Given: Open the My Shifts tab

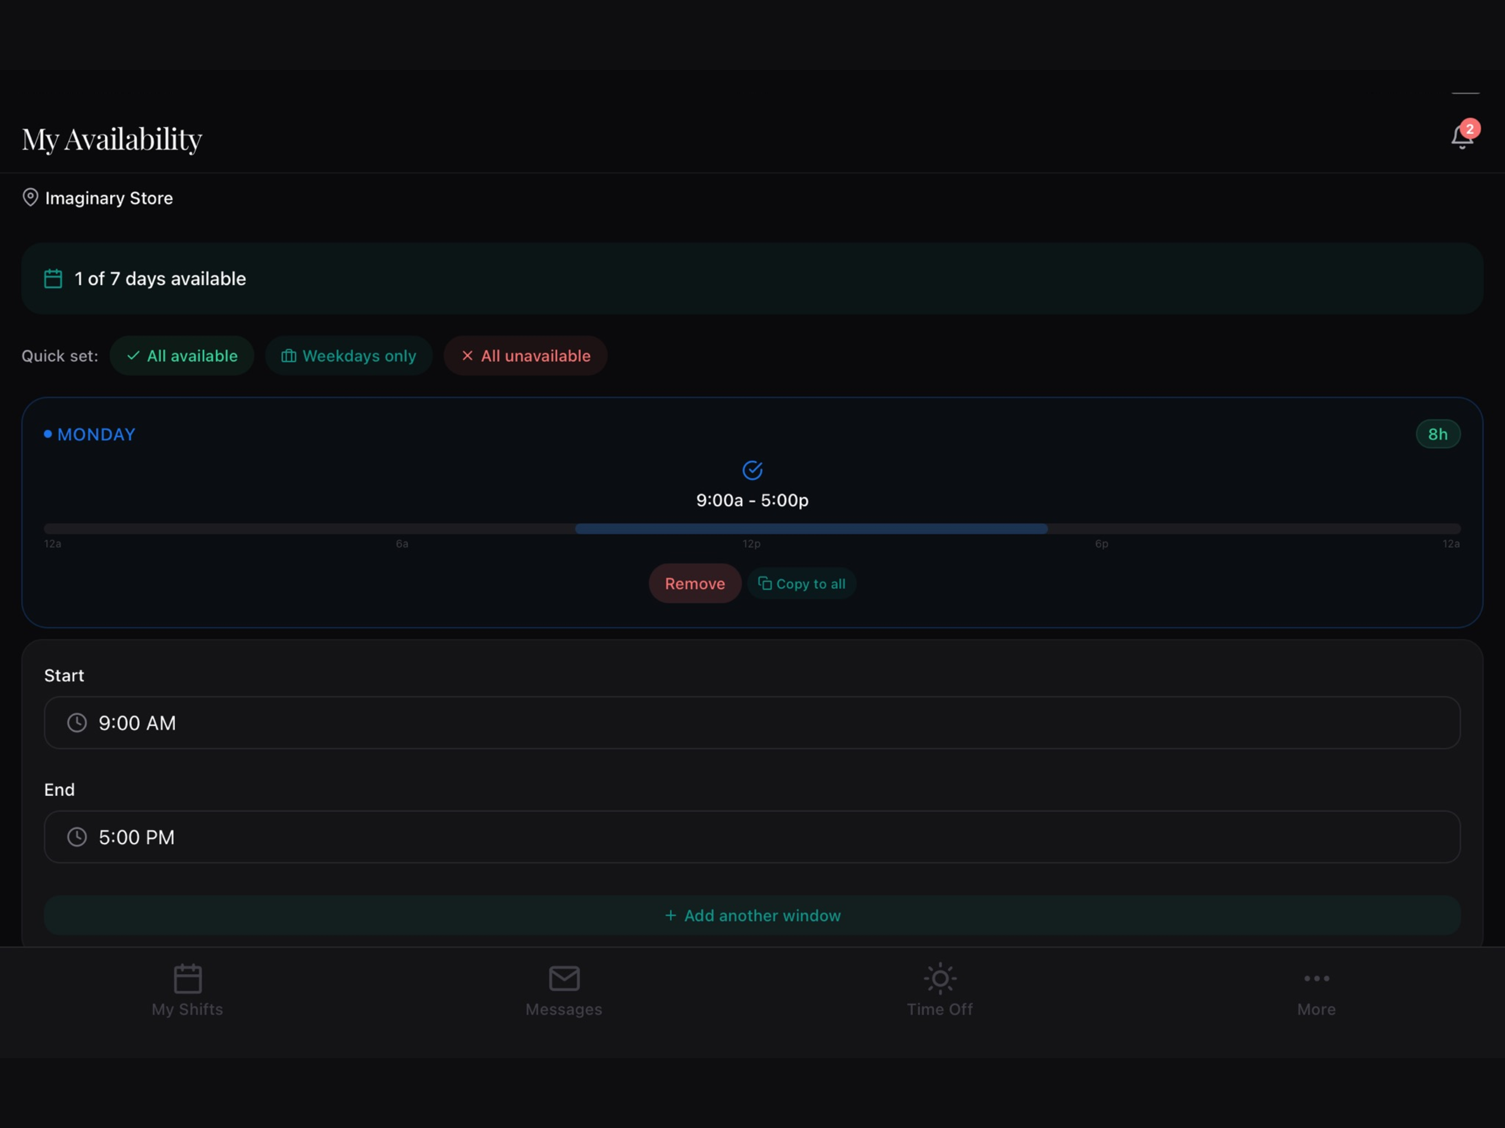Looking at the screenshot, I should point(188,990).
